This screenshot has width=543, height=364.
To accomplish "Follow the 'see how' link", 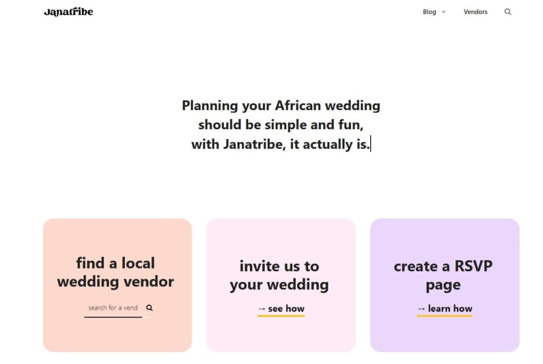I will click(x=286, y=309).
